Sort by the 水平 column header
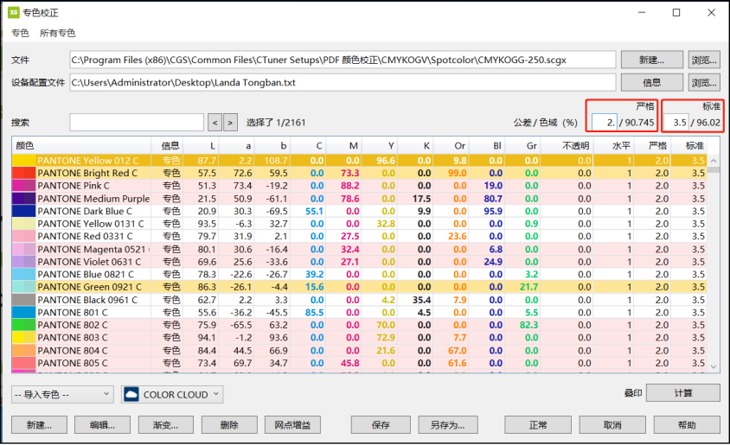This screenshot has height=445, width=730. pos(613,146)
